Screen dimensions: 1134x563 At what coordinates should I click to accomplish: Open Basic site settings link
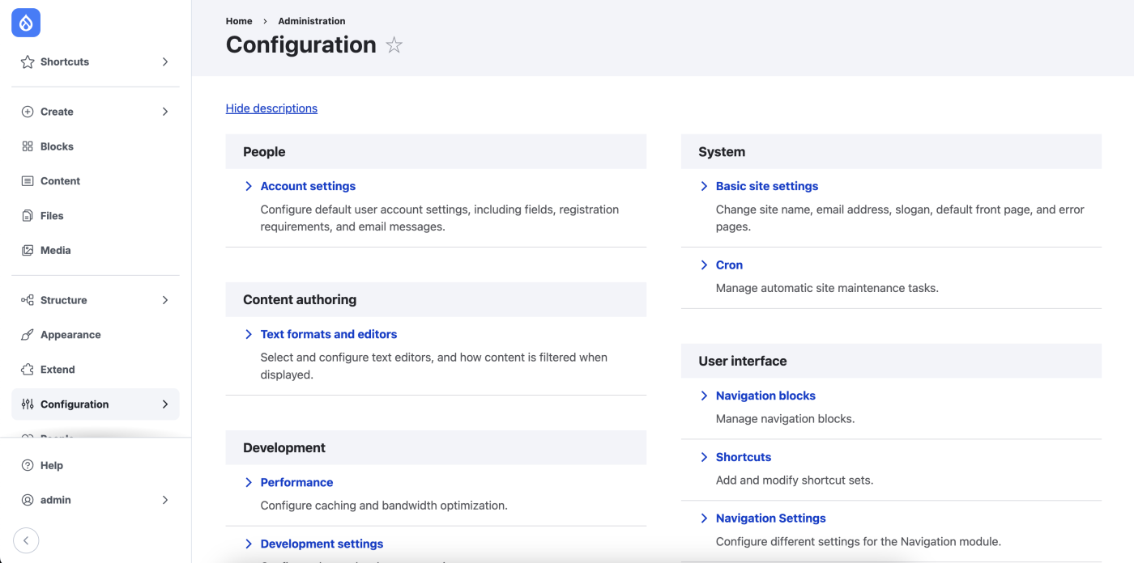(x=766, y=186)
